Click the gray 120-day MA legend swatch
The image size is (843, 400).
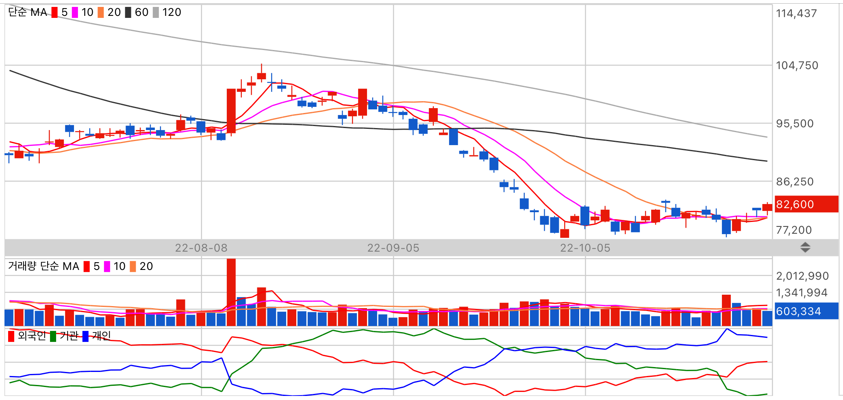pyautogui.click(x=156, y=13)
